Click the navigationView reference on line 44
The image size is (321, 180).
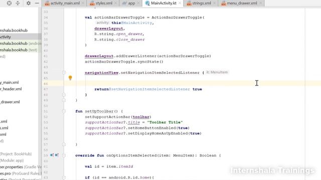click(x=101, y=72)
